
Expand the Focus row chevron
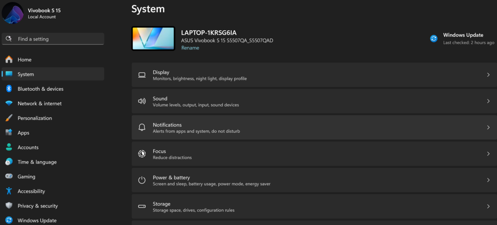488,154
